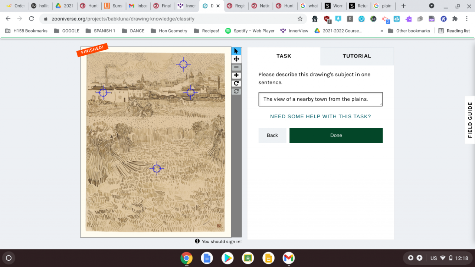Image resolution: width=475 pixels, height=267 pixels.
Task: Navigate back in browser
Action: pyautogui.click(x=8, y=19)
